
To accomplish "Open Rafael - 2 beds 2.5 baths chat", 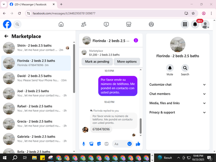I will pos(36,109).
